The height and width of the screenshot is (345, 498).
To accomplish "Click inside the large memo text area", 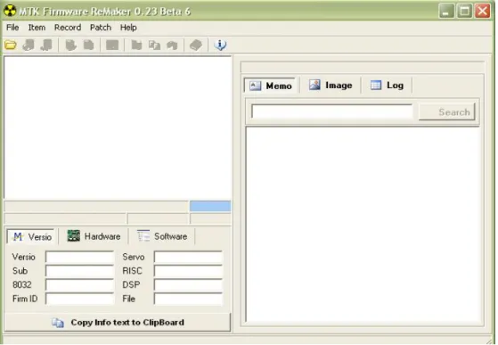I will [363, 225].
